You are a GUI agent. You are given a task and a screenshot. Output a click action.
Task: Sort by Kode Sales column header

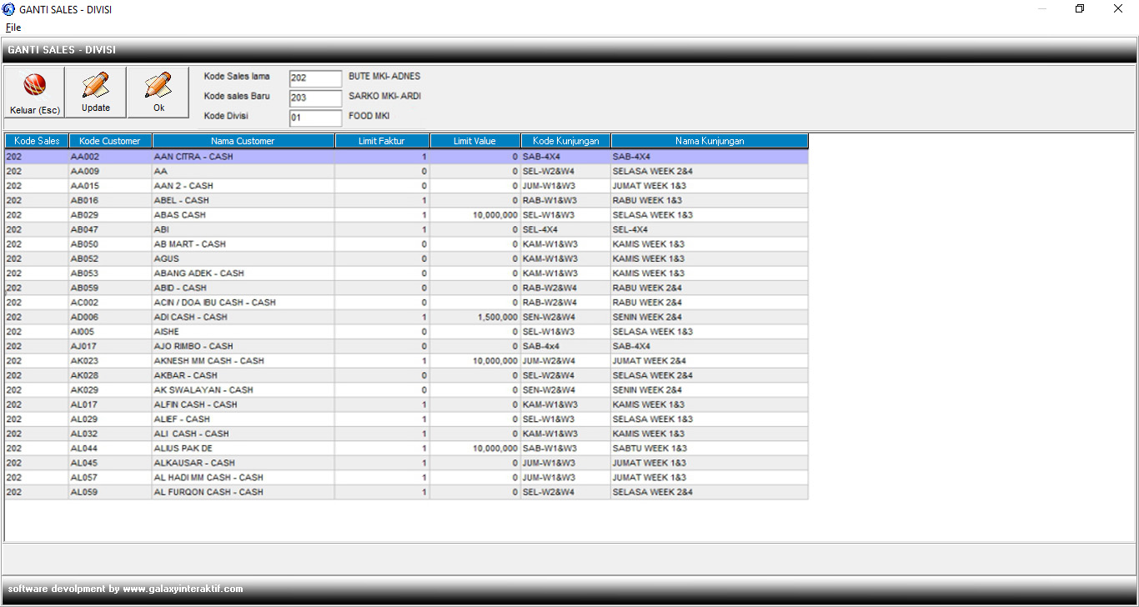pos(37,141)
